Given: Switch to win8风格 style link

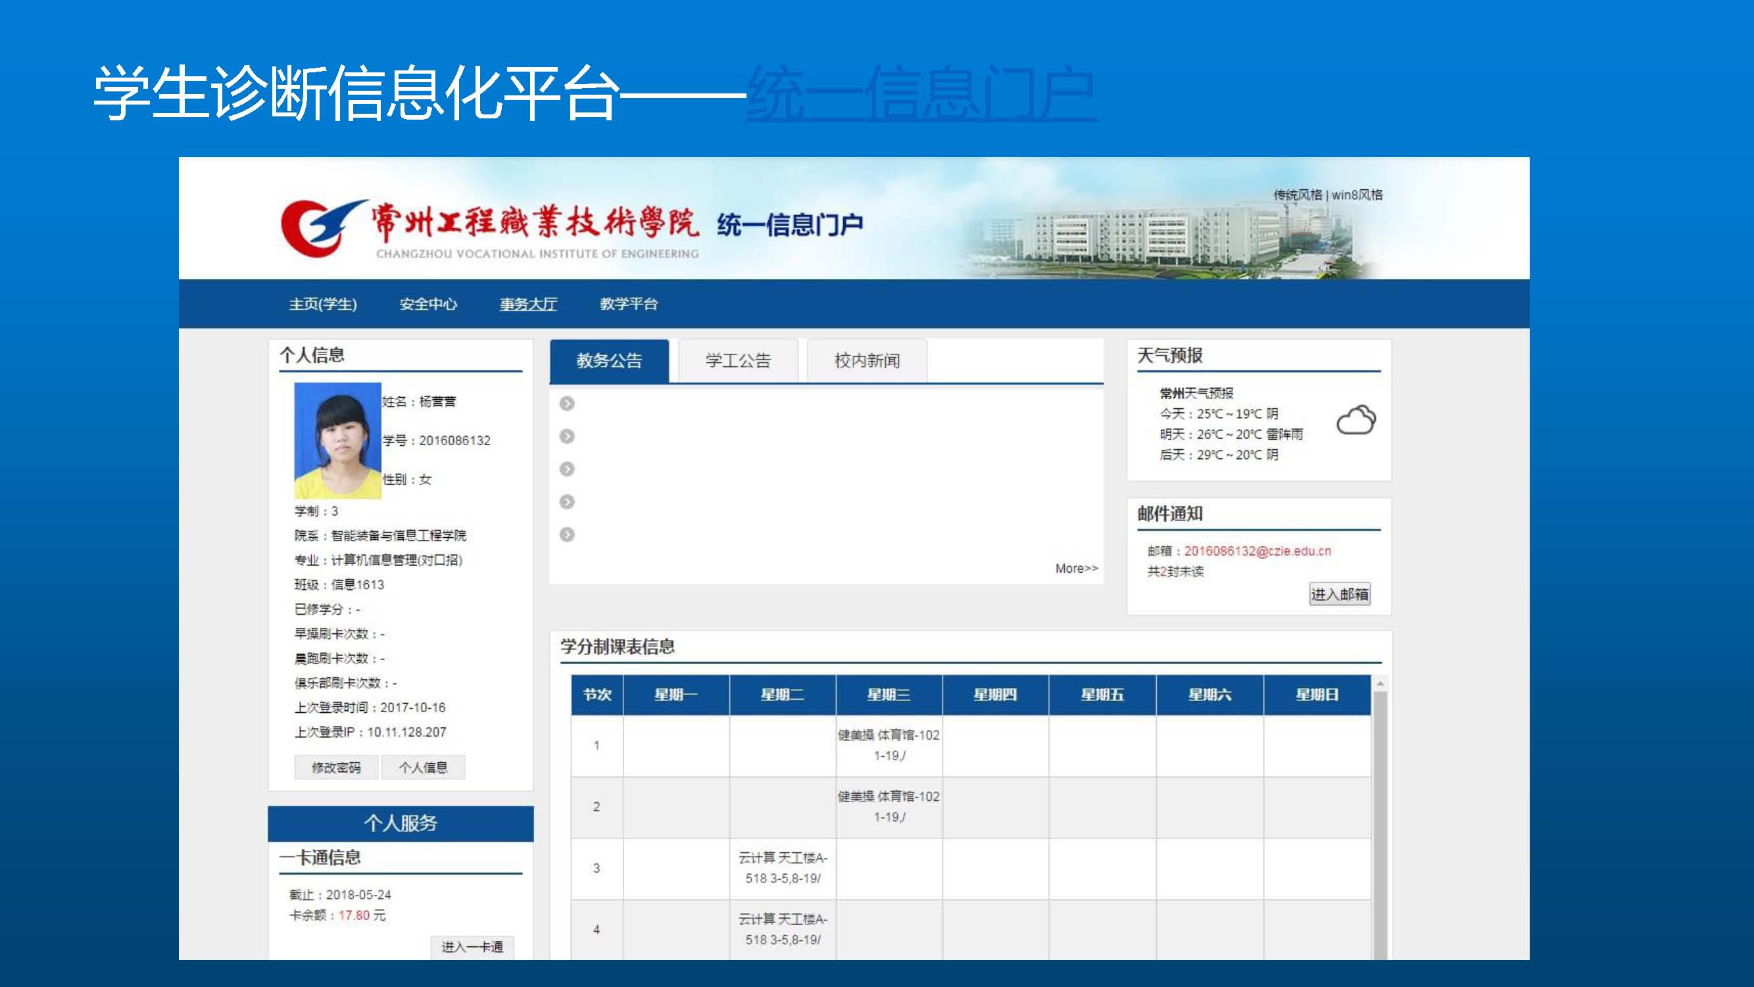Looking at the screenshot, I should [1357, 195].
